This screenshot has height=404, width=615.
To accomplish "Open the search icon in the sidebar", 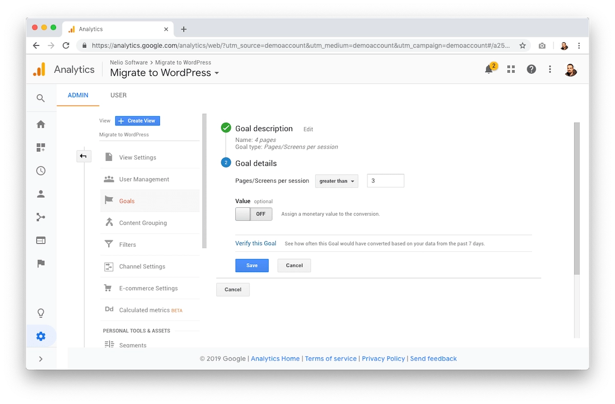I will pyautogui.click(x=41, y=97).
